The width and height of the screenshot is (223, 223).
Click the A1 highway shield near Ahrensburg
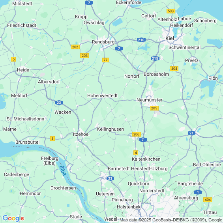(198, 192)
